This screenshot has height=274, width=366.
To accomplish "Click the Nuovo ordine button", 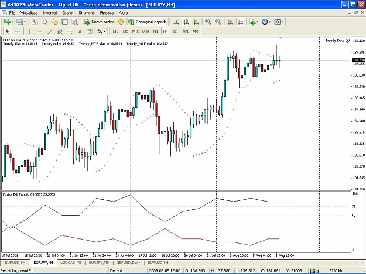I will [100, 22].
